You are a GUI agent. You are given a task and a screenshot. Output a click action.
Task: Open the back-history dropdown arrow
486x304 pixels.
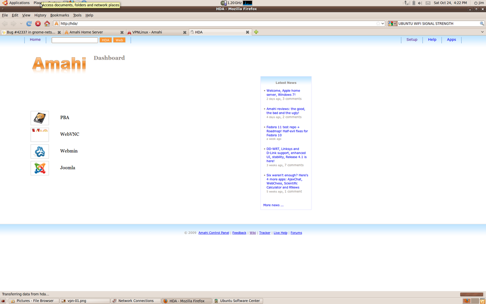pos(21,23)
